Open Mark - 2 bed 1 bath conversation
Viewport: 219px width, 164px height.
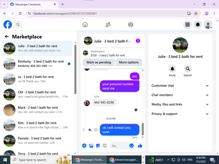[37, 110]
